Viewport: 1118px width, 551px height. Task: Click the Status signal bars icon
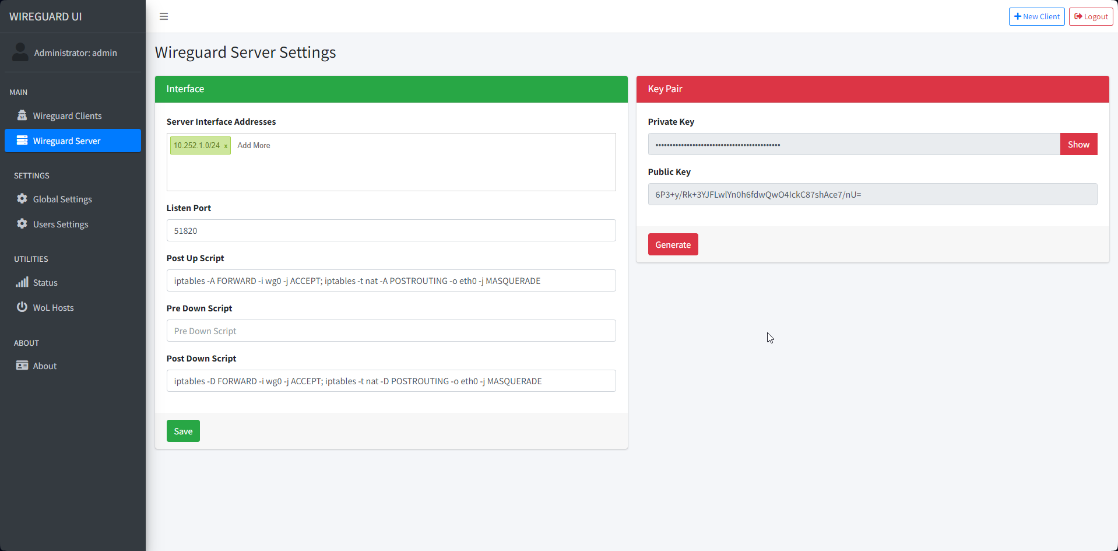[x=22, y=282]
